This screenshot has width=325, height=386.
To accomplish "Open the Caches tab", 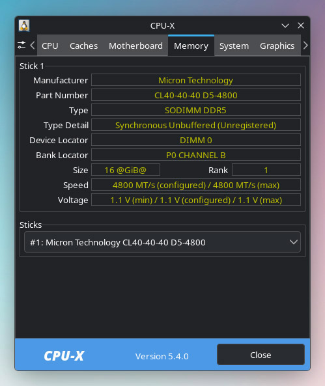I will tap(83, 46).
